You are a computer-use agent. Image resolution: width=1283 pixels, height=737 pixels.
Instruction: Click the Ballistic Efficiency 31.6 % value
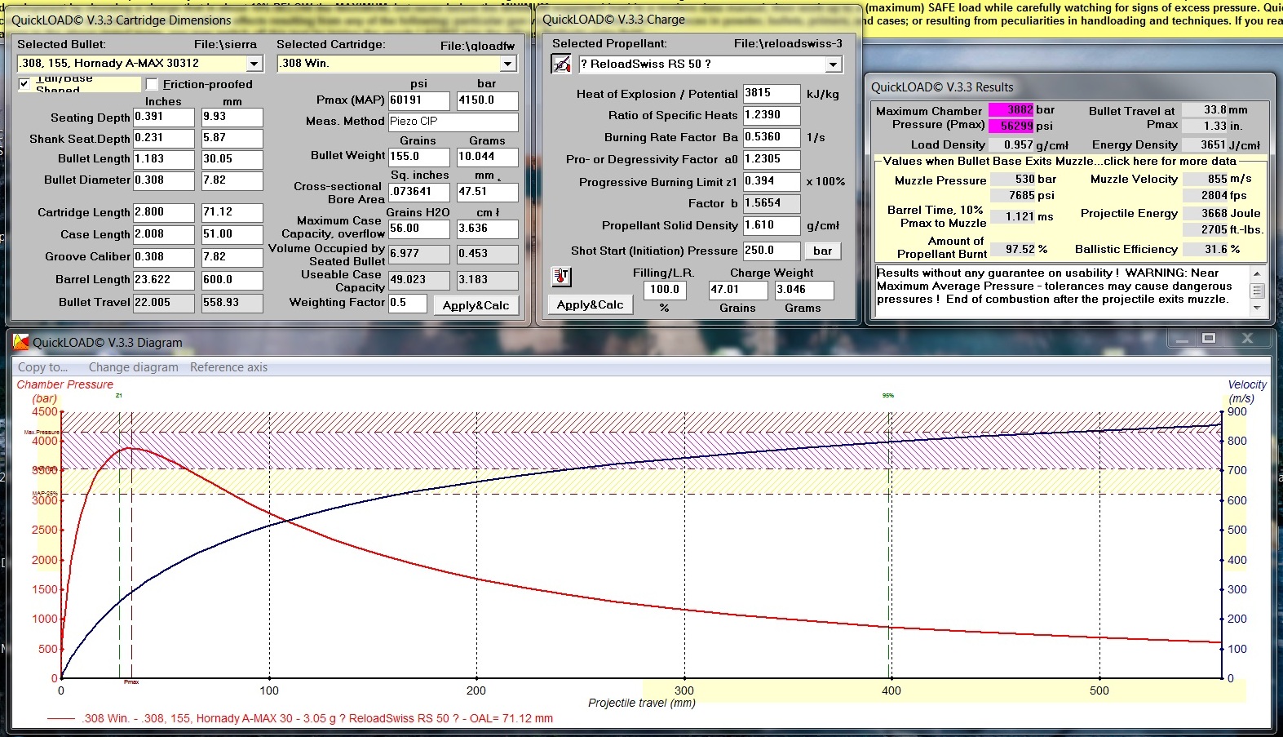1206,249
